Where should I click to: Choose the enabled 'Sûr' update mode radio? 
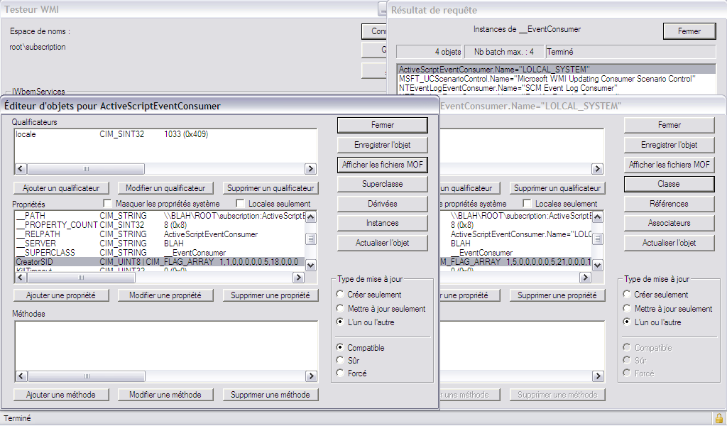click(341, 361)
